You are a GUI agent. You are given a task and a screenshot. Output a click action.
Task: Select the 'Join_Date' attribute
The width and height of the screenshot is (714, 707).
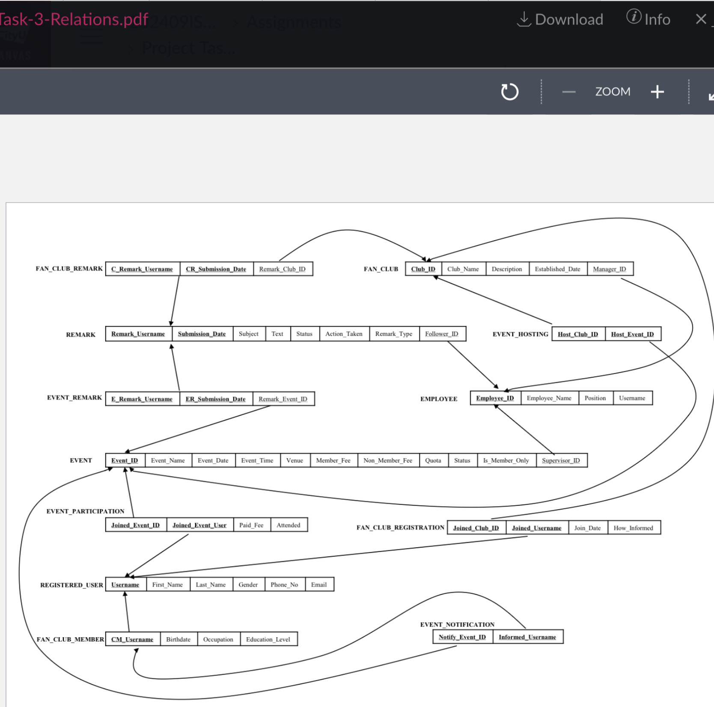(x=588, y=528)
